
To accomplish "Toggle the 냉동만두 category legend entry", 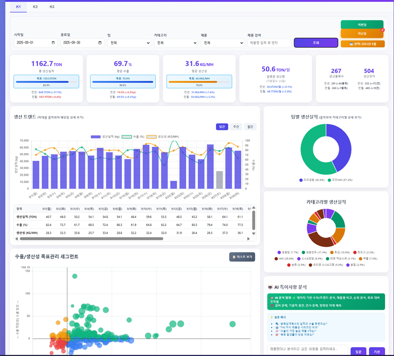I will coord(314,252).
